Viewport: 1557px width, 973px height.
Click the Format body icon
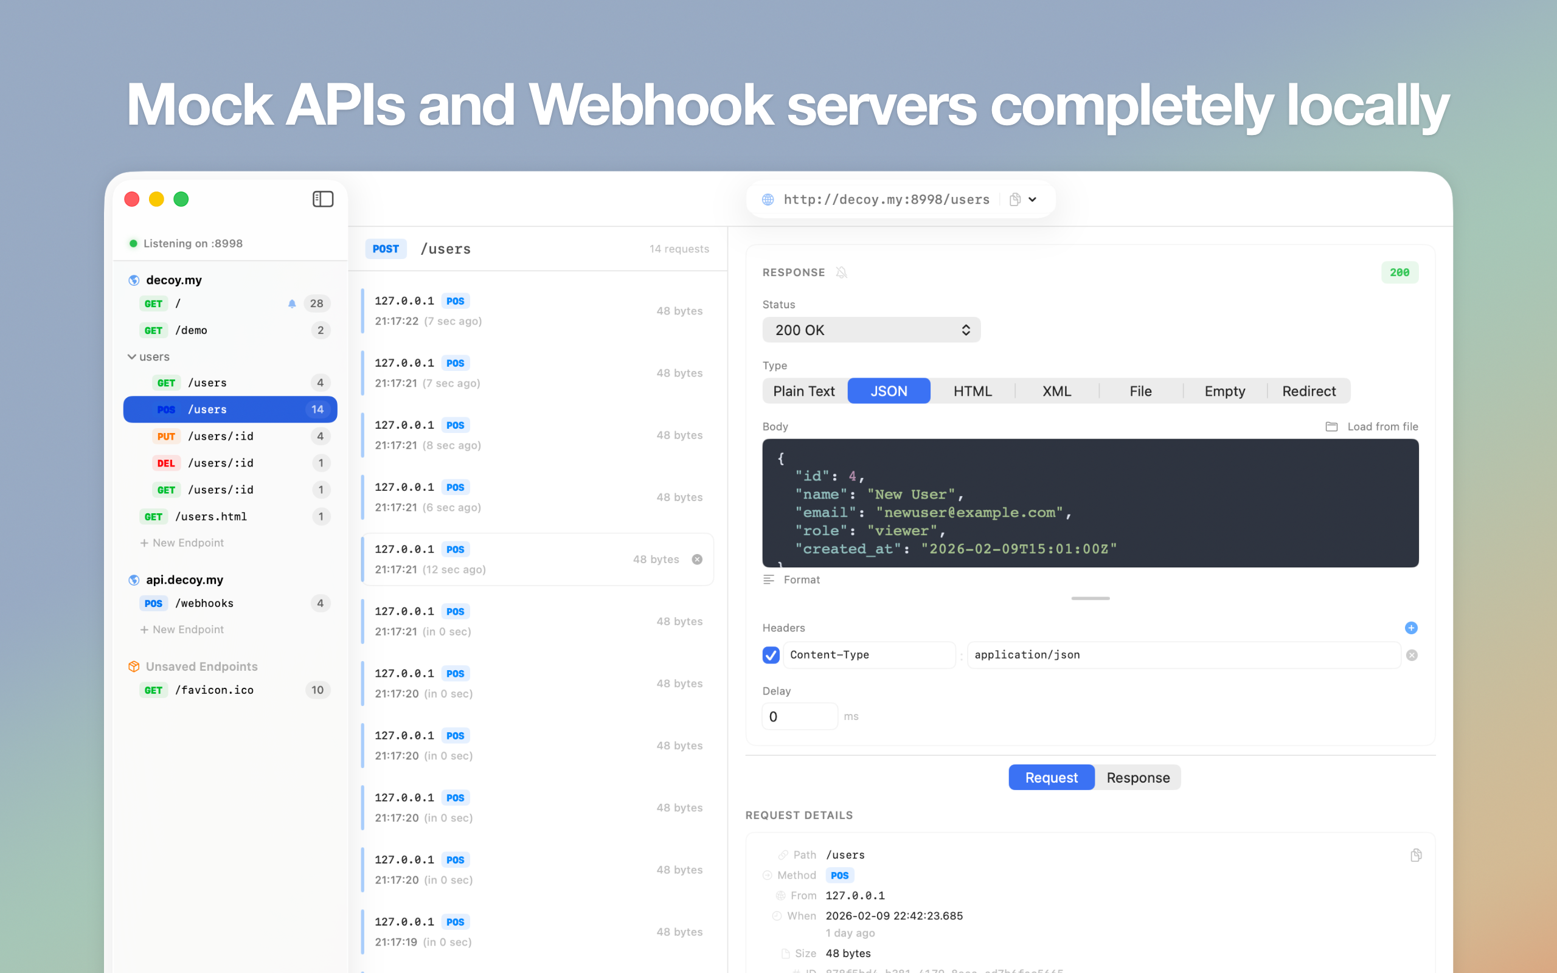click(769, 579)
